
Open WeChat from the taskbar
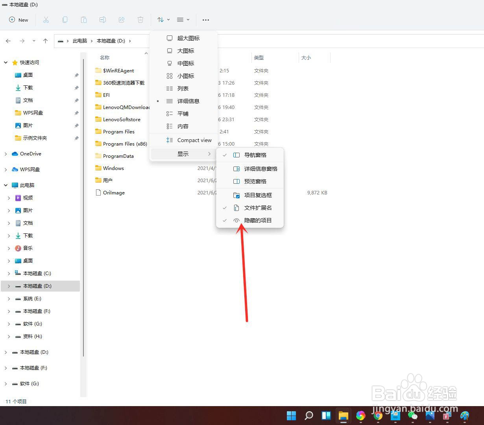(x=413, y=416)
